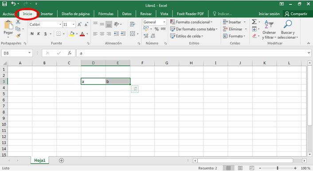Expand Formato condicional menu
Image resolution: width=313 pixels, height=171 pixels.
point(191,22)
